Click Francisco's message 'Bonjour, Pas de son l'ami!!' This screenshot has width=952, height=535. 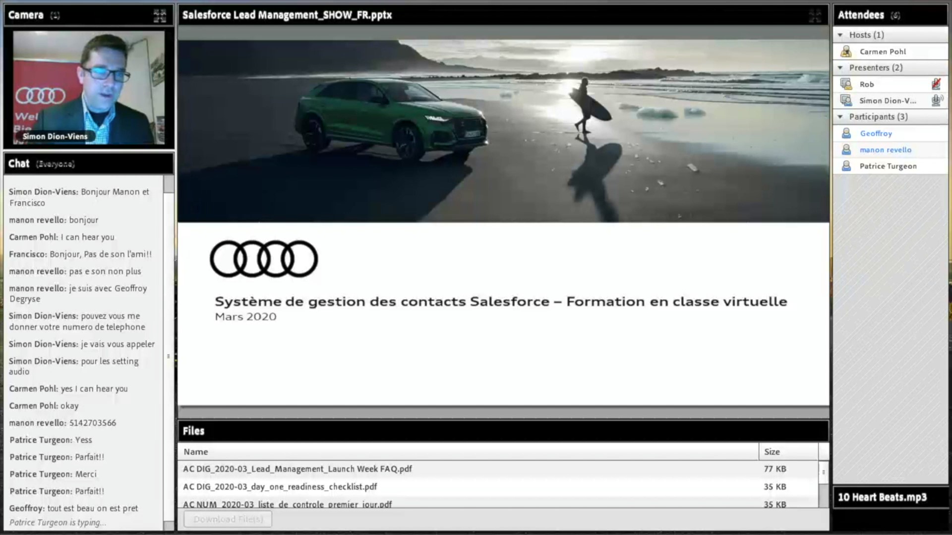(x=80, y=254)
